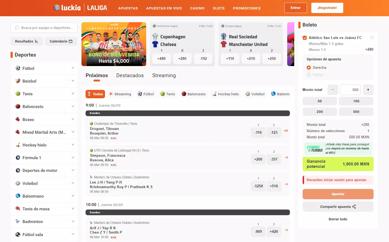The width and height of the screenshot is (389, 242).
Task: Click the Manchester United jersey icon
Action: 224,44
